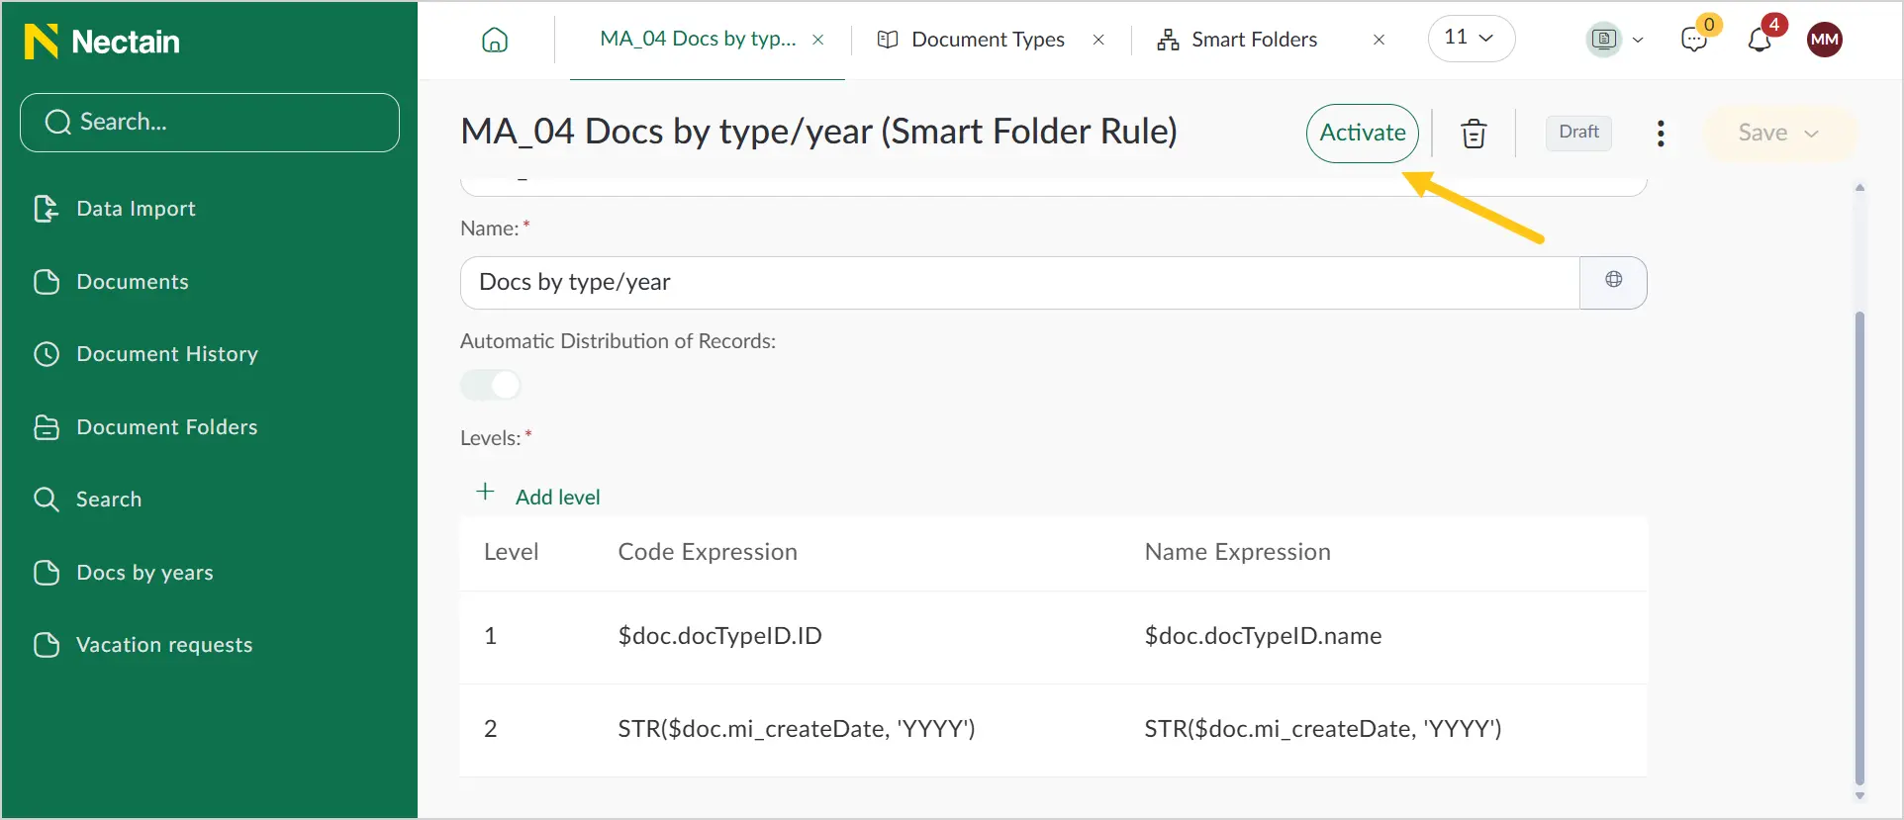Screen dimensions: 1904x820
Task: Click the Data Import sidebar icon
Action: [47, 209]
